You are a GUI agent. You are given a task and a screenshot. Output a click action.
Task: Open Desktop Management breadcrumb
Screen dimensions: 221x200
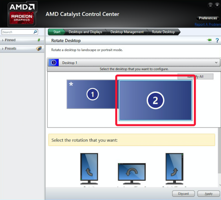tap(127, 32)
